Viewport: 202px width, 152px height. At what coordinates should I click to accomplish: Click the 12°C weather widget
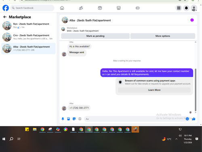point(167,139)
